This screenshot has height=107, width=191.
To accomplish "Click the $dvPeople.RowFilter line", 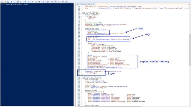I will pos(99,26).
